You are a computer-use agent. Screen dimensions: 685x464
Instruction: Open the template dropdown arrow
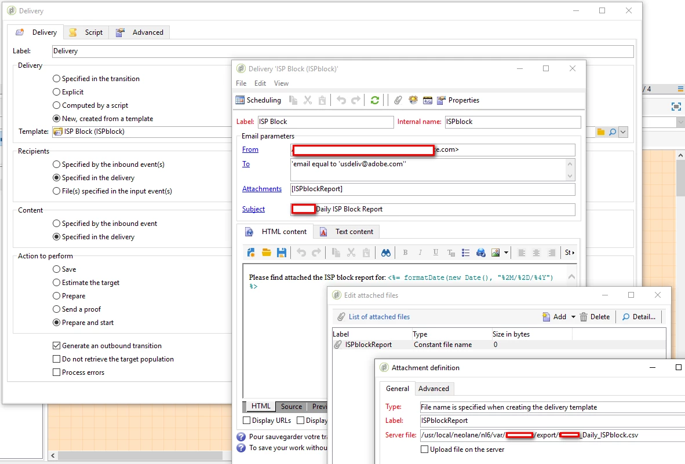[x=624, y=132]
